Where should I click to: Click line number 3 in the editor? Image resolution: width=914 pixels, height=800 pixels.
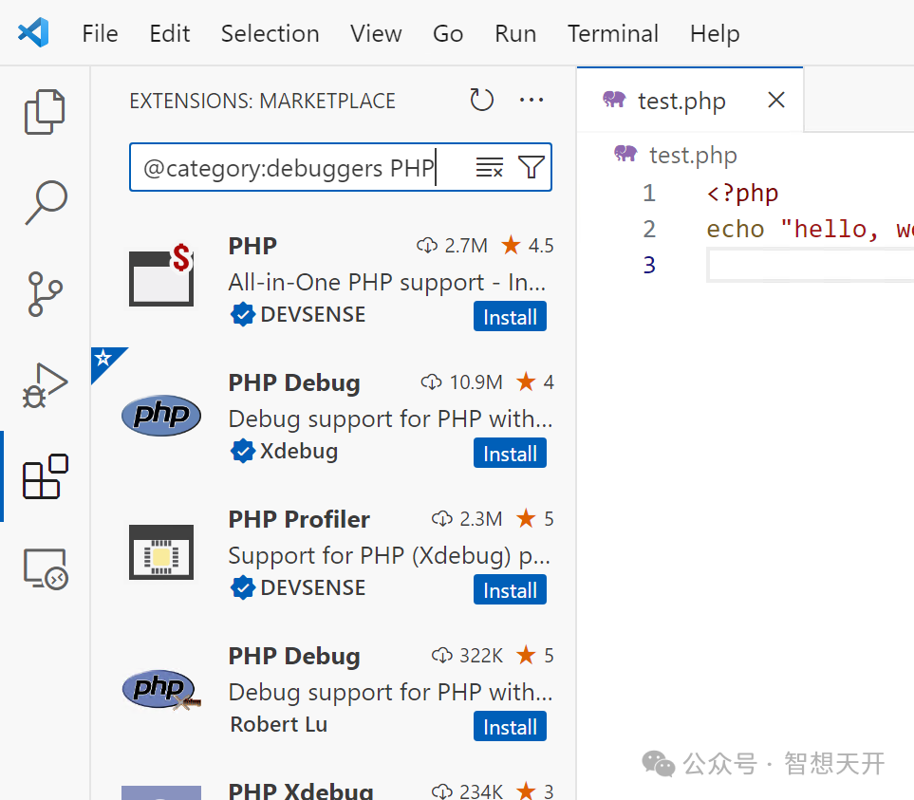(x=649, y=265)
